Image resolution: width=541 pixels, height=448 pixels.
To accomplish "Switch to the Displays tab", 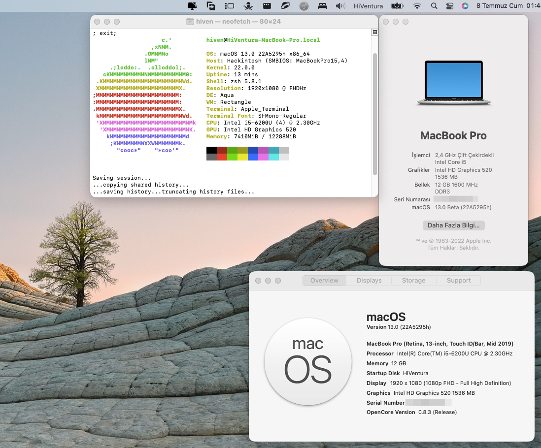I will pos(369,281).
